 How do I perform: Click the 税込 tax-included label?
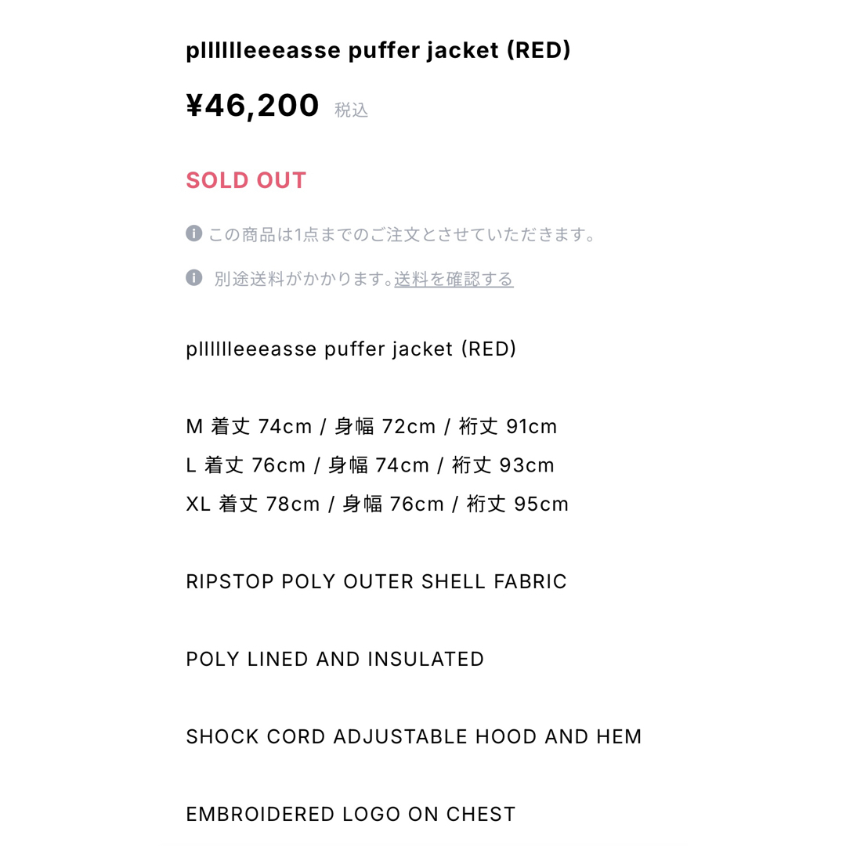(351, 110)
